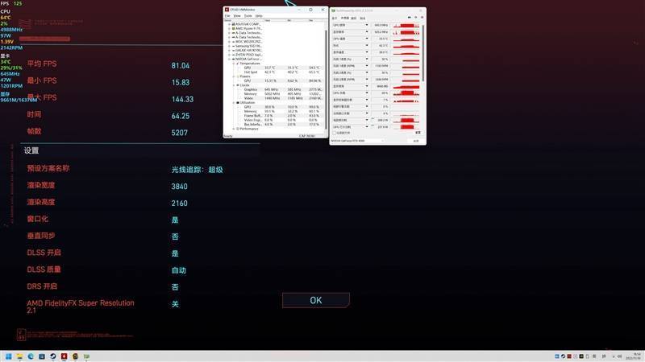Click the Utilization group icon in HWMonitor
Image resolution: width=645 pixels, height=362 pixels.
pyautogui.click(x=238, y=103)
